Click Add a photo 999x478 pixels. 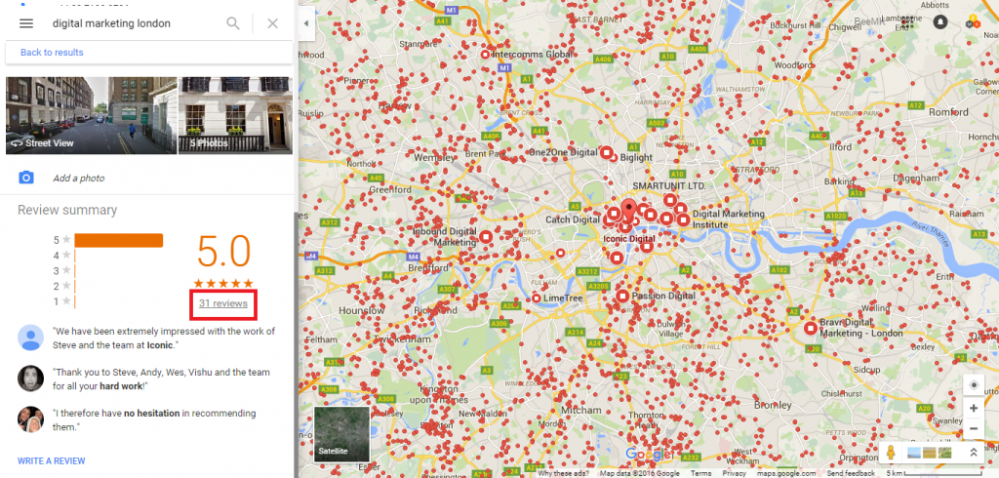pyautogui.click(x=78, y=179)
